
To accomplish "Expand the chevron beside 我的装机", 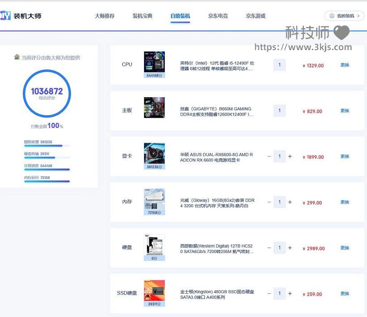I will (358, 16).
